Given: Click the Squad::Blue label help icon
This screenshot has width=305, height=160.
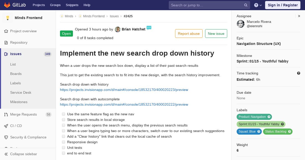Looking at the screenshot, I should (259, 132).
